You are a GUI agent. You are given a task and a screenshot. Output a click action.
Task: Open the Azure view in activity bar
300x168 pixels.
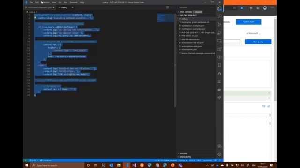click(219, 73)
